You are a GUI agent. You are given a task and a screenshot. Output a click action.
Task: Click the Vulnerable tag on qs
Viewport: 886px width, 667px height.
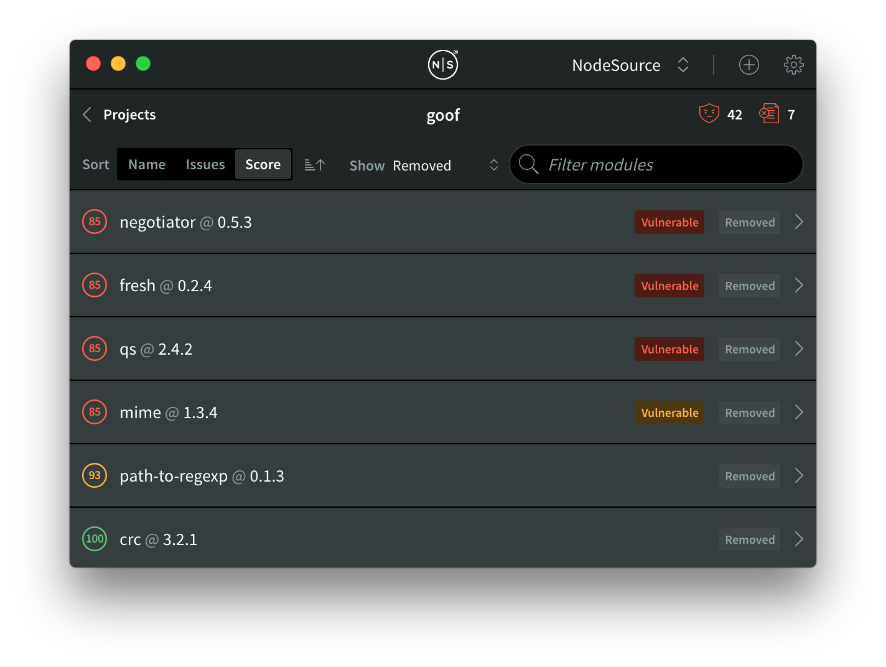pos(669,349)
